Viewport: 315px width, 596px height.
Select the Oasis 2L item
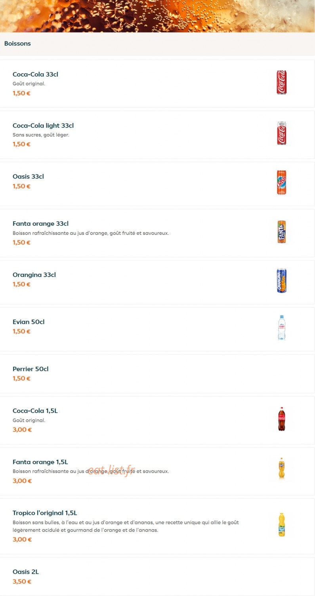157,577
